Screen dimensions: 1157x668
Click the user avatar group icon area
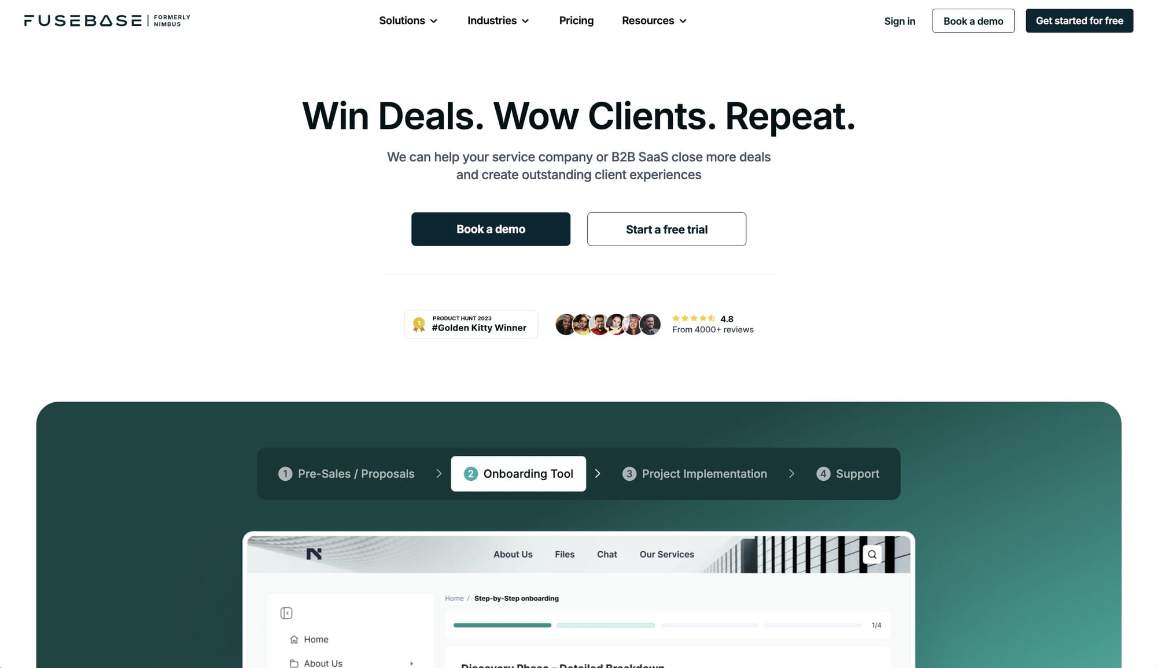point(608,324)
